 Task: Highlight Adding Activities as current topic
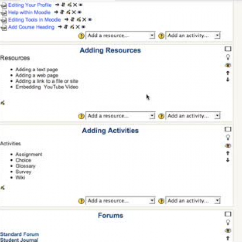pos(228,137)
